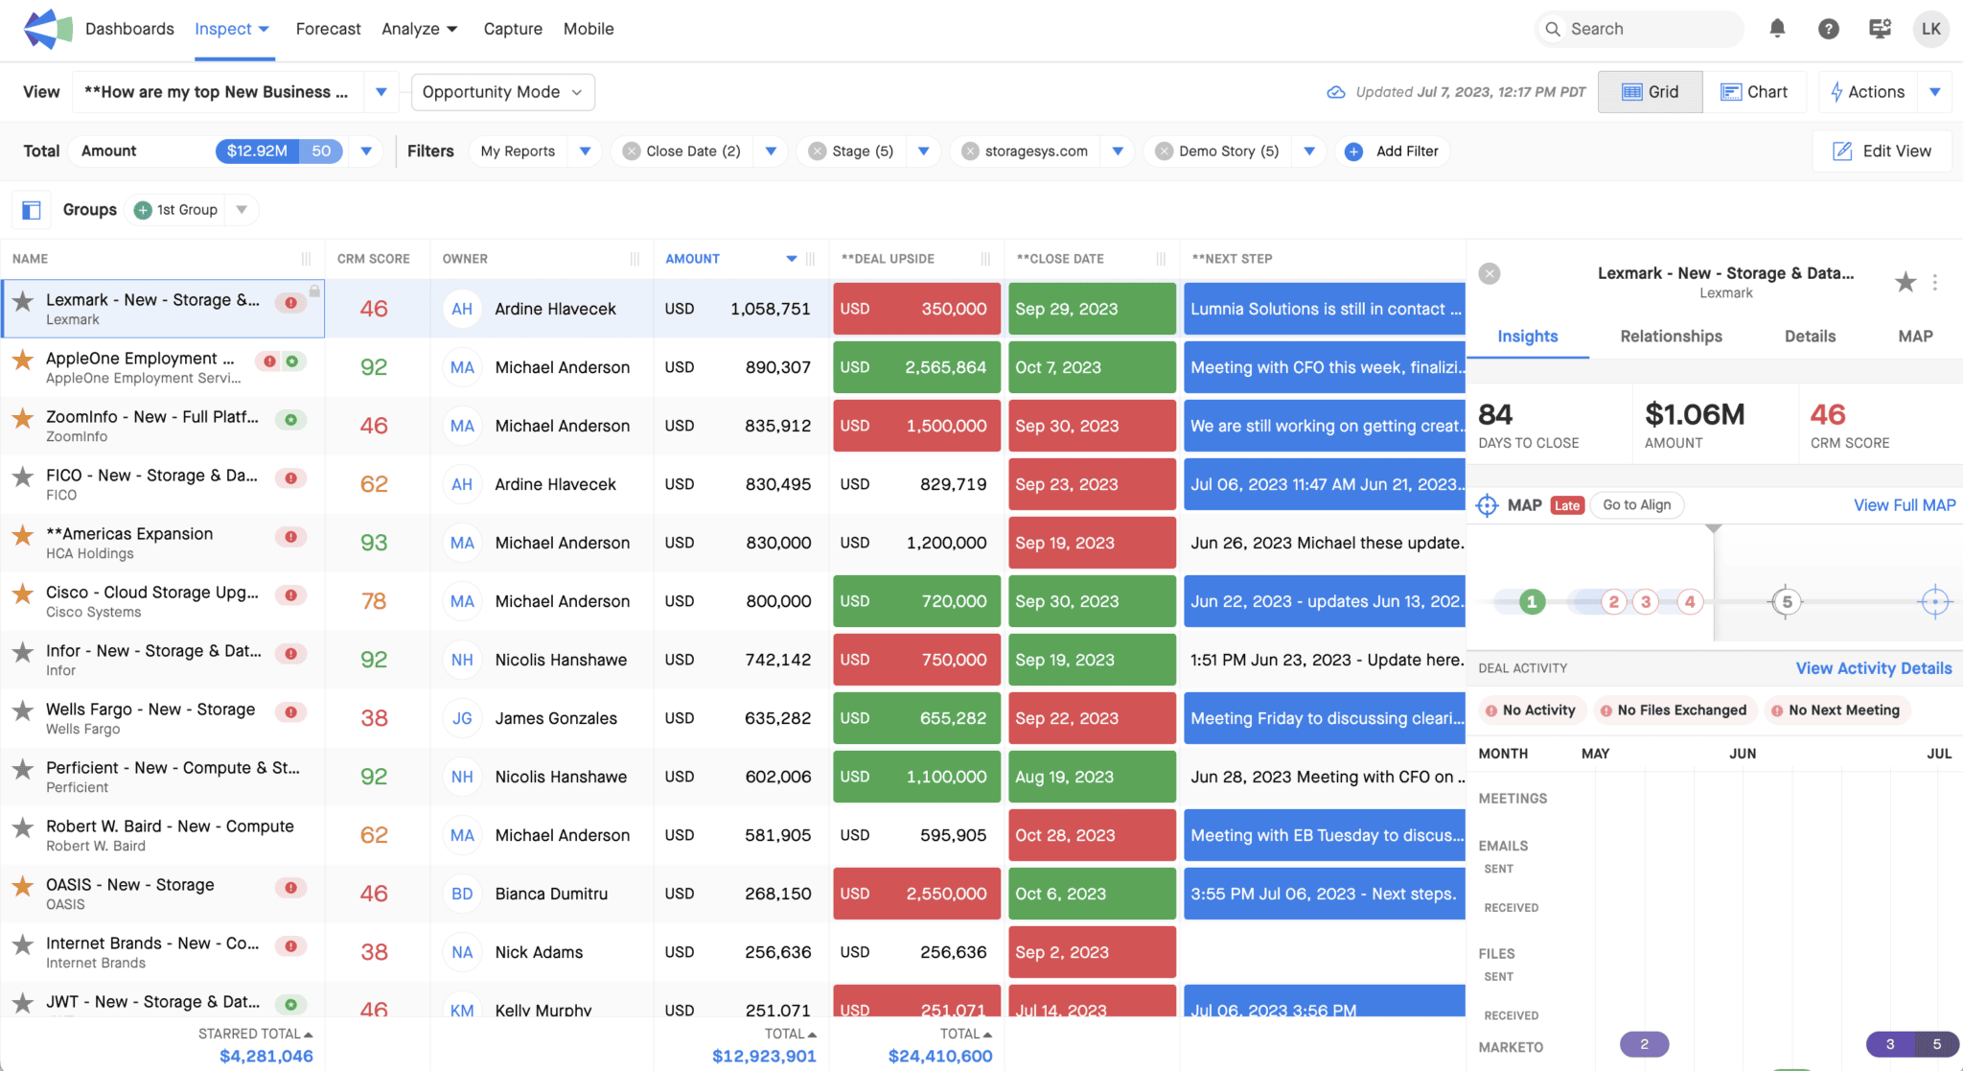Open the Forecast page
1963x1071 pixels.
(328, 29)
